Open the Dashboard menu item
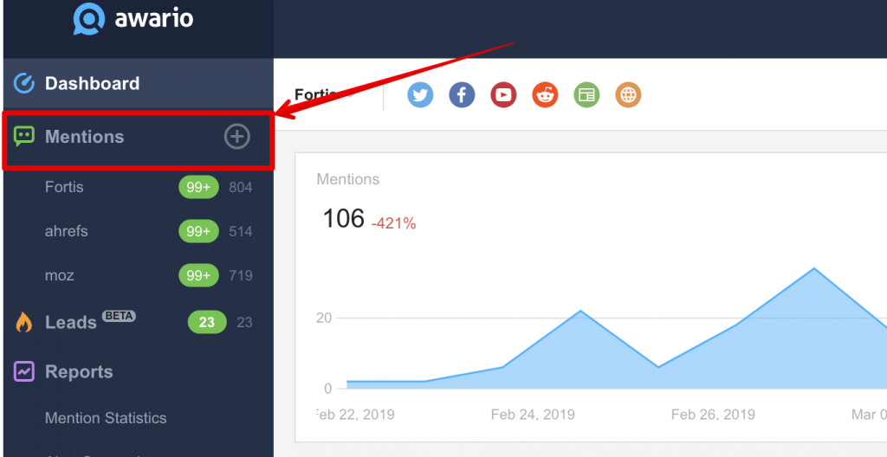Viewport: 887px width, 457px height. click(x=92, y=84)
